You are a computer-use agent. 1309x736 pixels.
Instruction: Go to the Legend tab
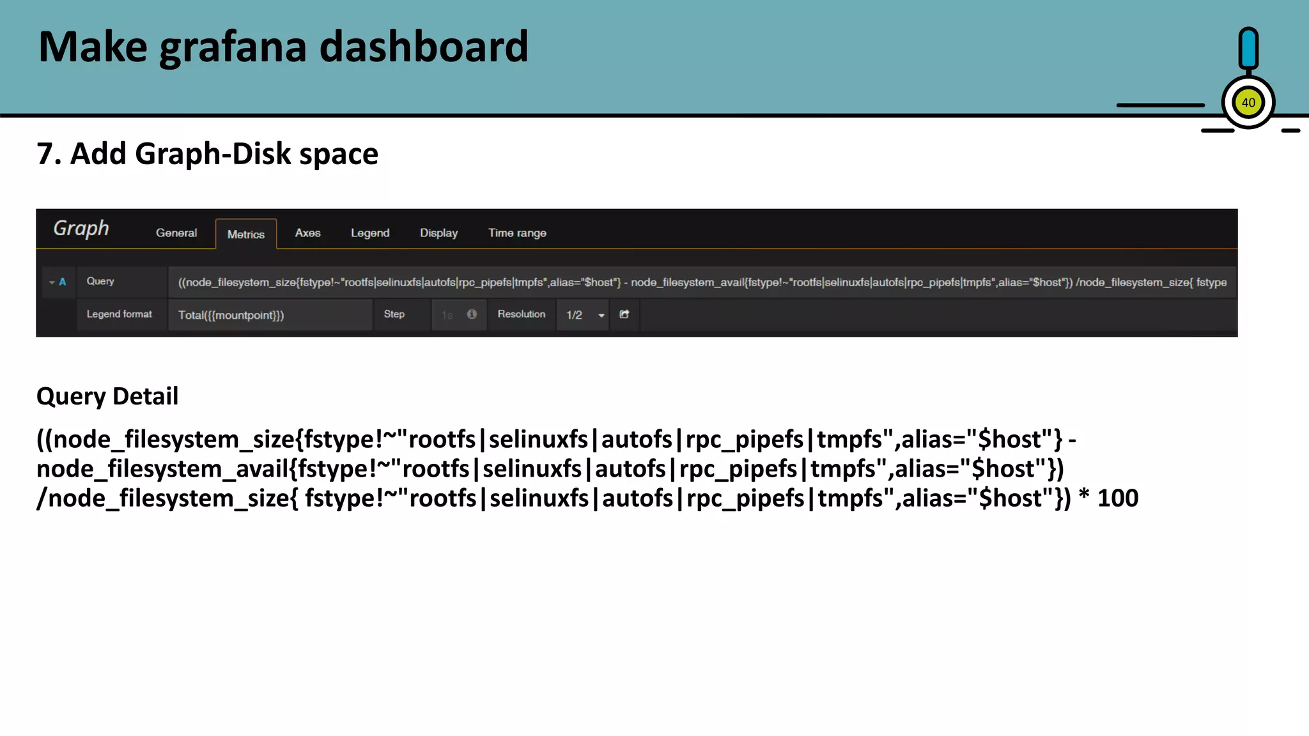coord(370,233)
